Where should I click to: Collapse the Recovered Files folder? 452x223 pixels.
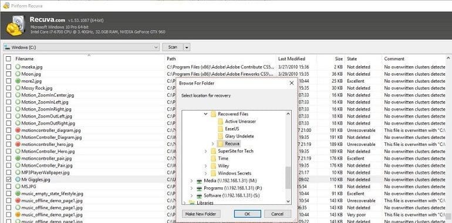pos(206,114)
